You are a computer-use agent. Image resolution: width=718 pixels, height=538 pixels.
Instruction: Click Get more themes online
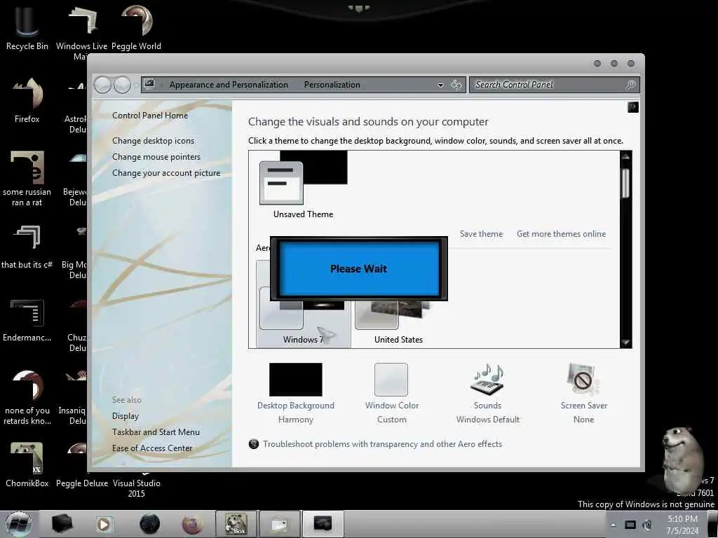[x=561, y=234]
